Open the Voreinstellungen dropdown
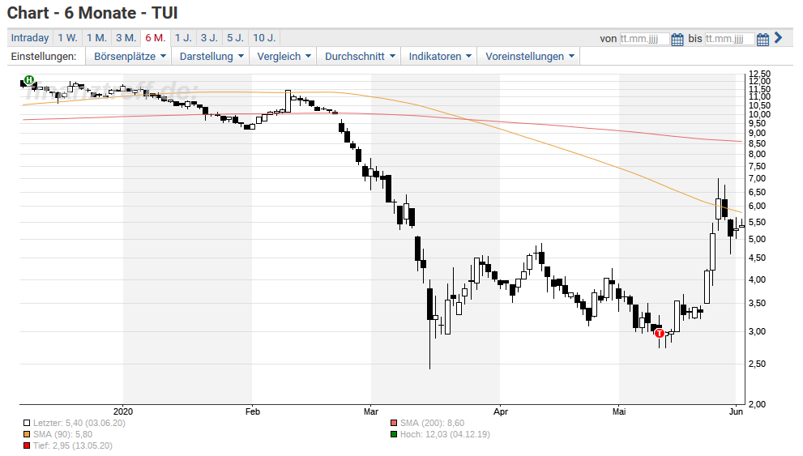Viewport: 803px width, 456px height. point(530,57)
